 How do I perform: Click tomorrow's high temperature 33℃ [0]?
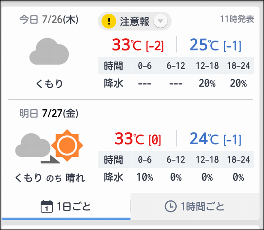tap(138, 139)
